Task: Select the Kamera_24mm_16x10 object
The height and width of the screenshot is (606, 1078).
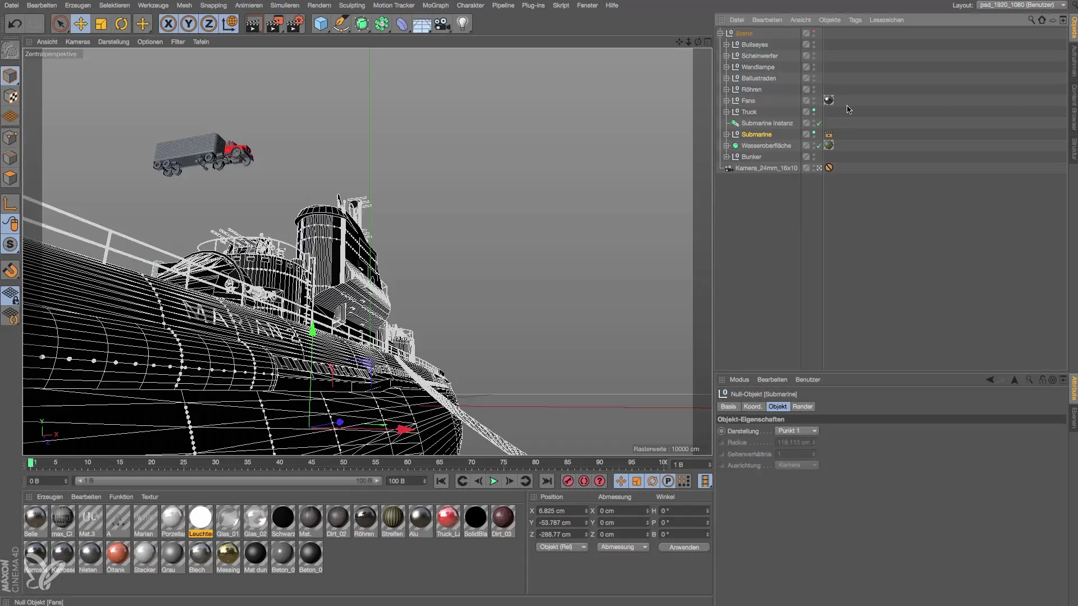Action: [766, 168]
